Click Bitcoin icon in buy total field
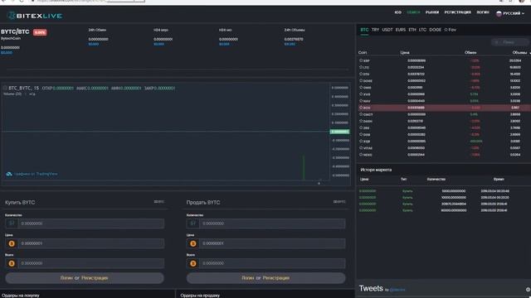This screenshot has height=298, width=531. pos(12,263)
